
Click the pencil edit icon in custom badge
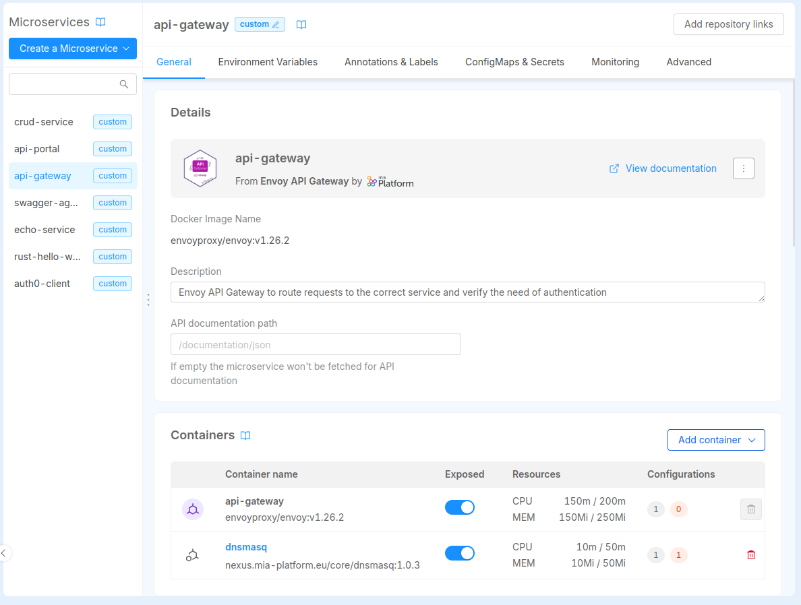point(275,25)
